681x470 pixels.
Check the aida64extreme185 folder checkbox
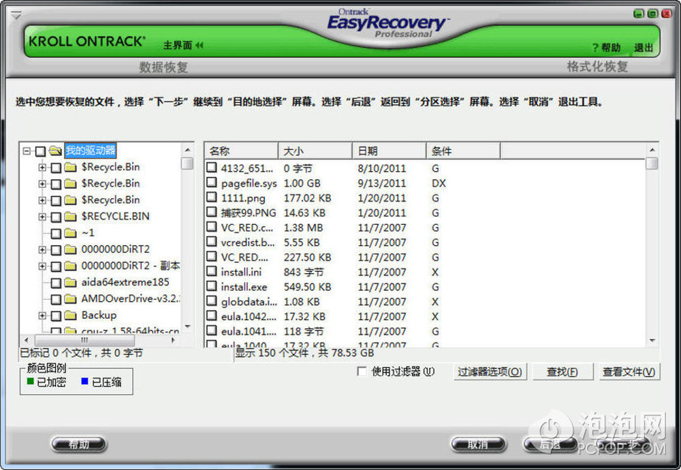(x=56, y=283)
